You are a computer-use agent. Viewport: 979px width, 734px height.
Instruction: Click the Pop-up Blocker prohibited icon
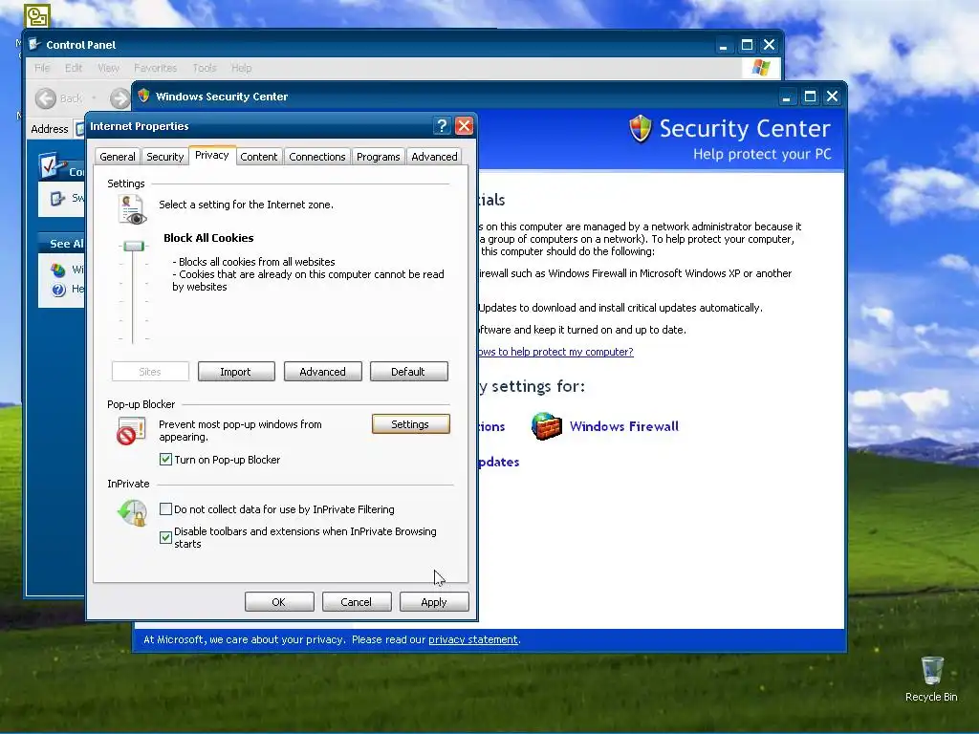(x=130, y=431)
